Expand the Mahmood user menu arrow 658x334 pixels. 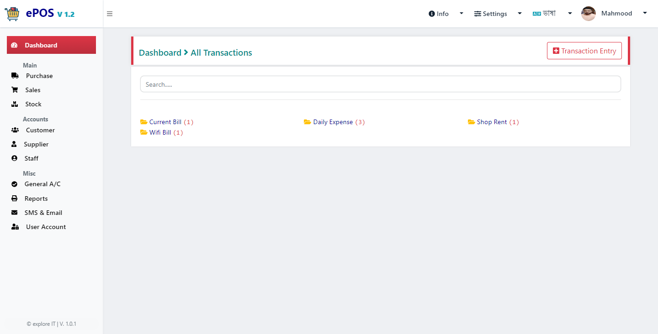(x=645, y=13)
